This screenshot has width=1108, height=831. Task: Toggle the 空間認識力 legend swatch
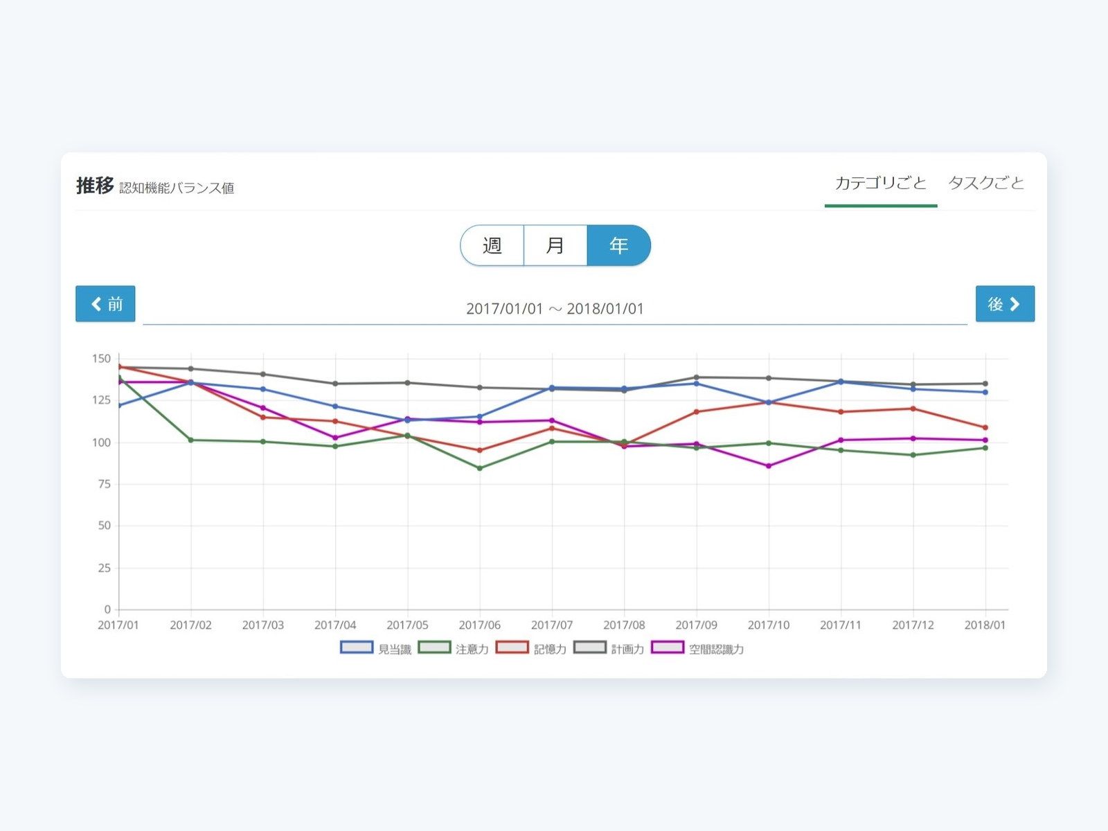click(668, 648)
